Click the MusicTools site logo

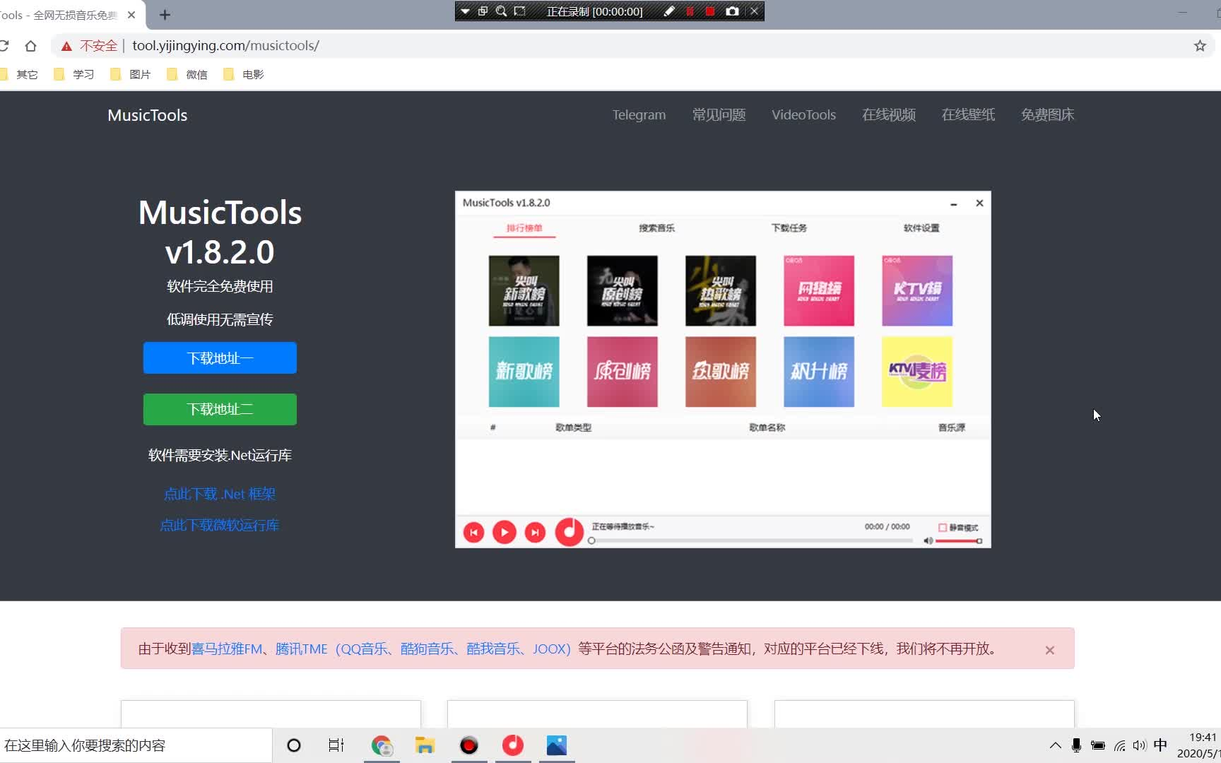[x=148, y=115]
